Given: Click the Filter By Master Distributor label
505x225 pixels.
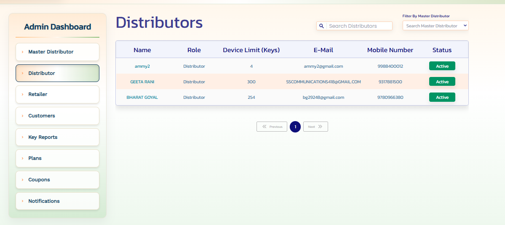Looking at the screenshot, I should click(426, 16).
